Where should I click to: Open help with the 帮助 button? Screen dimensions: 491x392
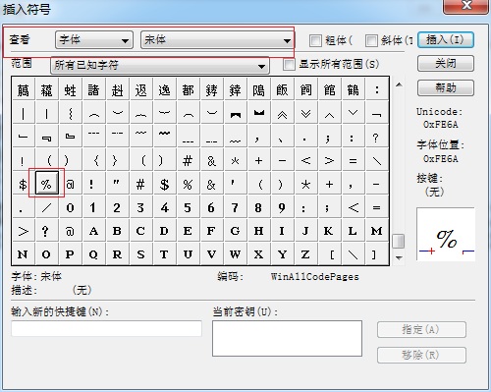pyautogui.click(x=446, y=87)
